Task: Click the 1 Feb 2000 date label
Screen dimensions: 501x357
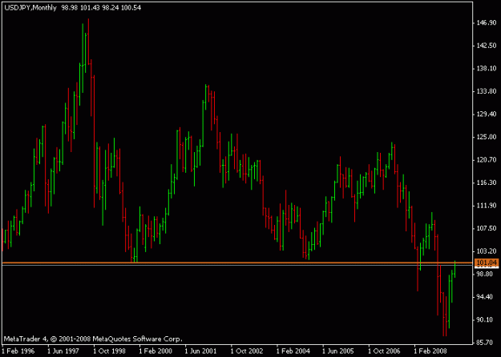Action: [x=156, y=351]
